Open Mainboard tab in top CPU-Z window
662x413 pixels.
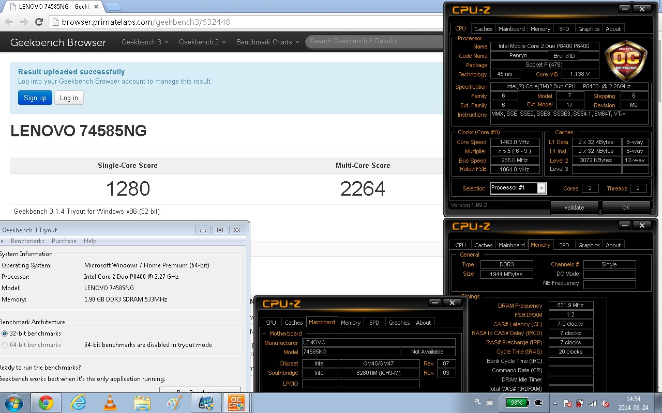[511, 29]
